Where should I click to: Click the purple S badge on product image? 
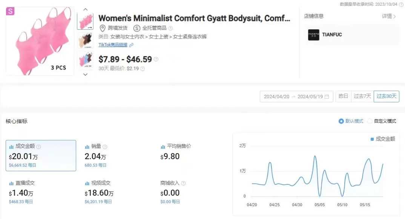pos(10,11)
